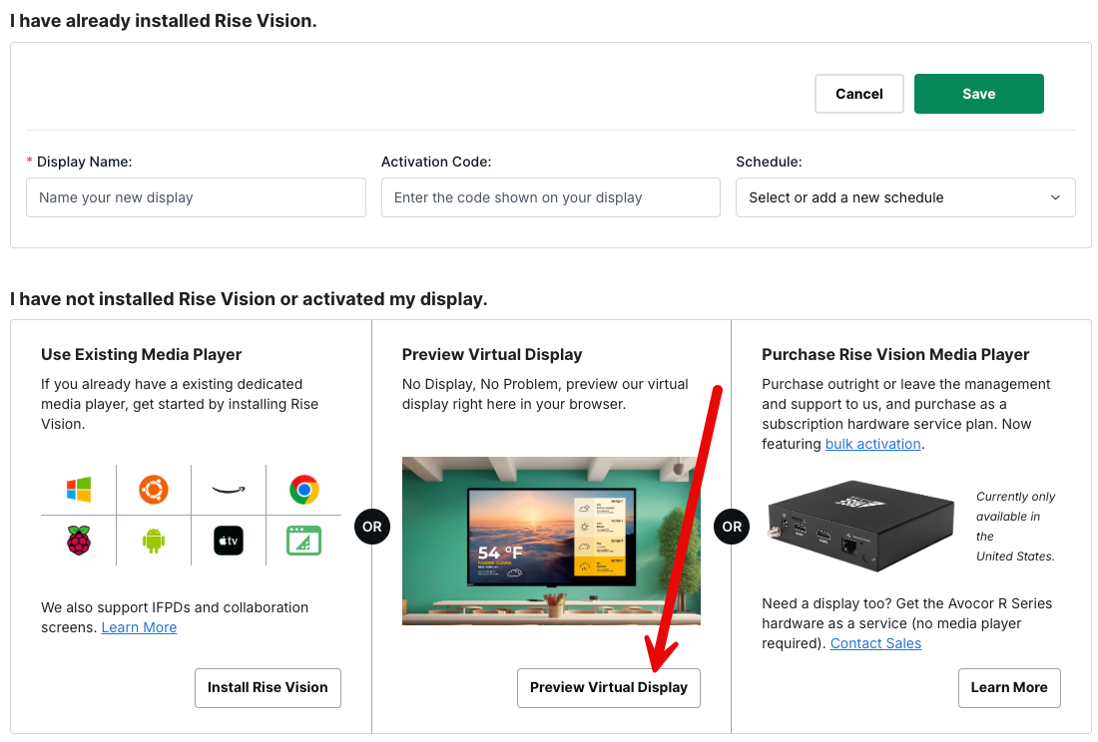This screenshot has height=742, width=1098.
Task: Select the Raspberry Pi logo icon
Action: tap(79, 541)
